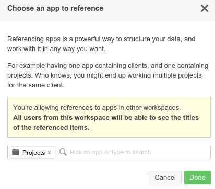Click 'for the same client' line
This screenshot has height=189, width=215.
pyautogui.click(x=36, y=85)
